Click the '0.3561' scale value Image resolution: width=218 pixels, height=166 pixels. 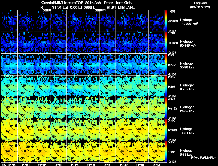pos(172,87)
